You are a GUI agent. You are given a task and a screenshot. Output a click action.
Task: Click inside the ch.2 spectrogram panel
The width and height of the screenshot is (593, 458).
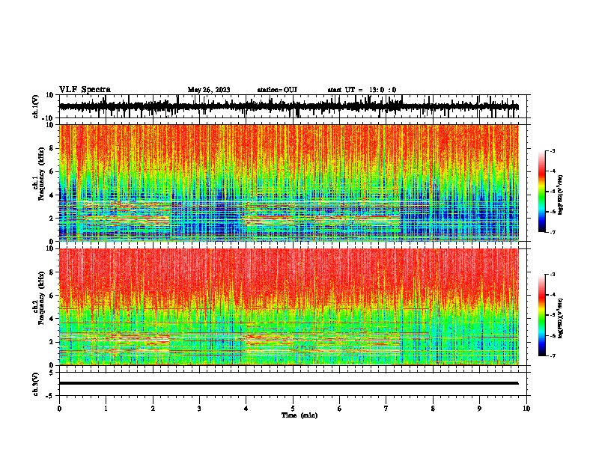[289, 307]
